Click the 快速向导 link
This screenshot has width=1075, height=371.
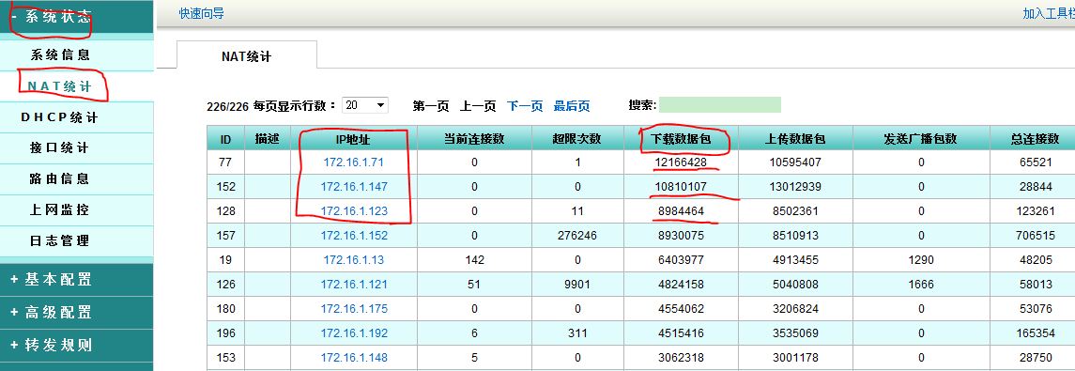coord(202,14)
